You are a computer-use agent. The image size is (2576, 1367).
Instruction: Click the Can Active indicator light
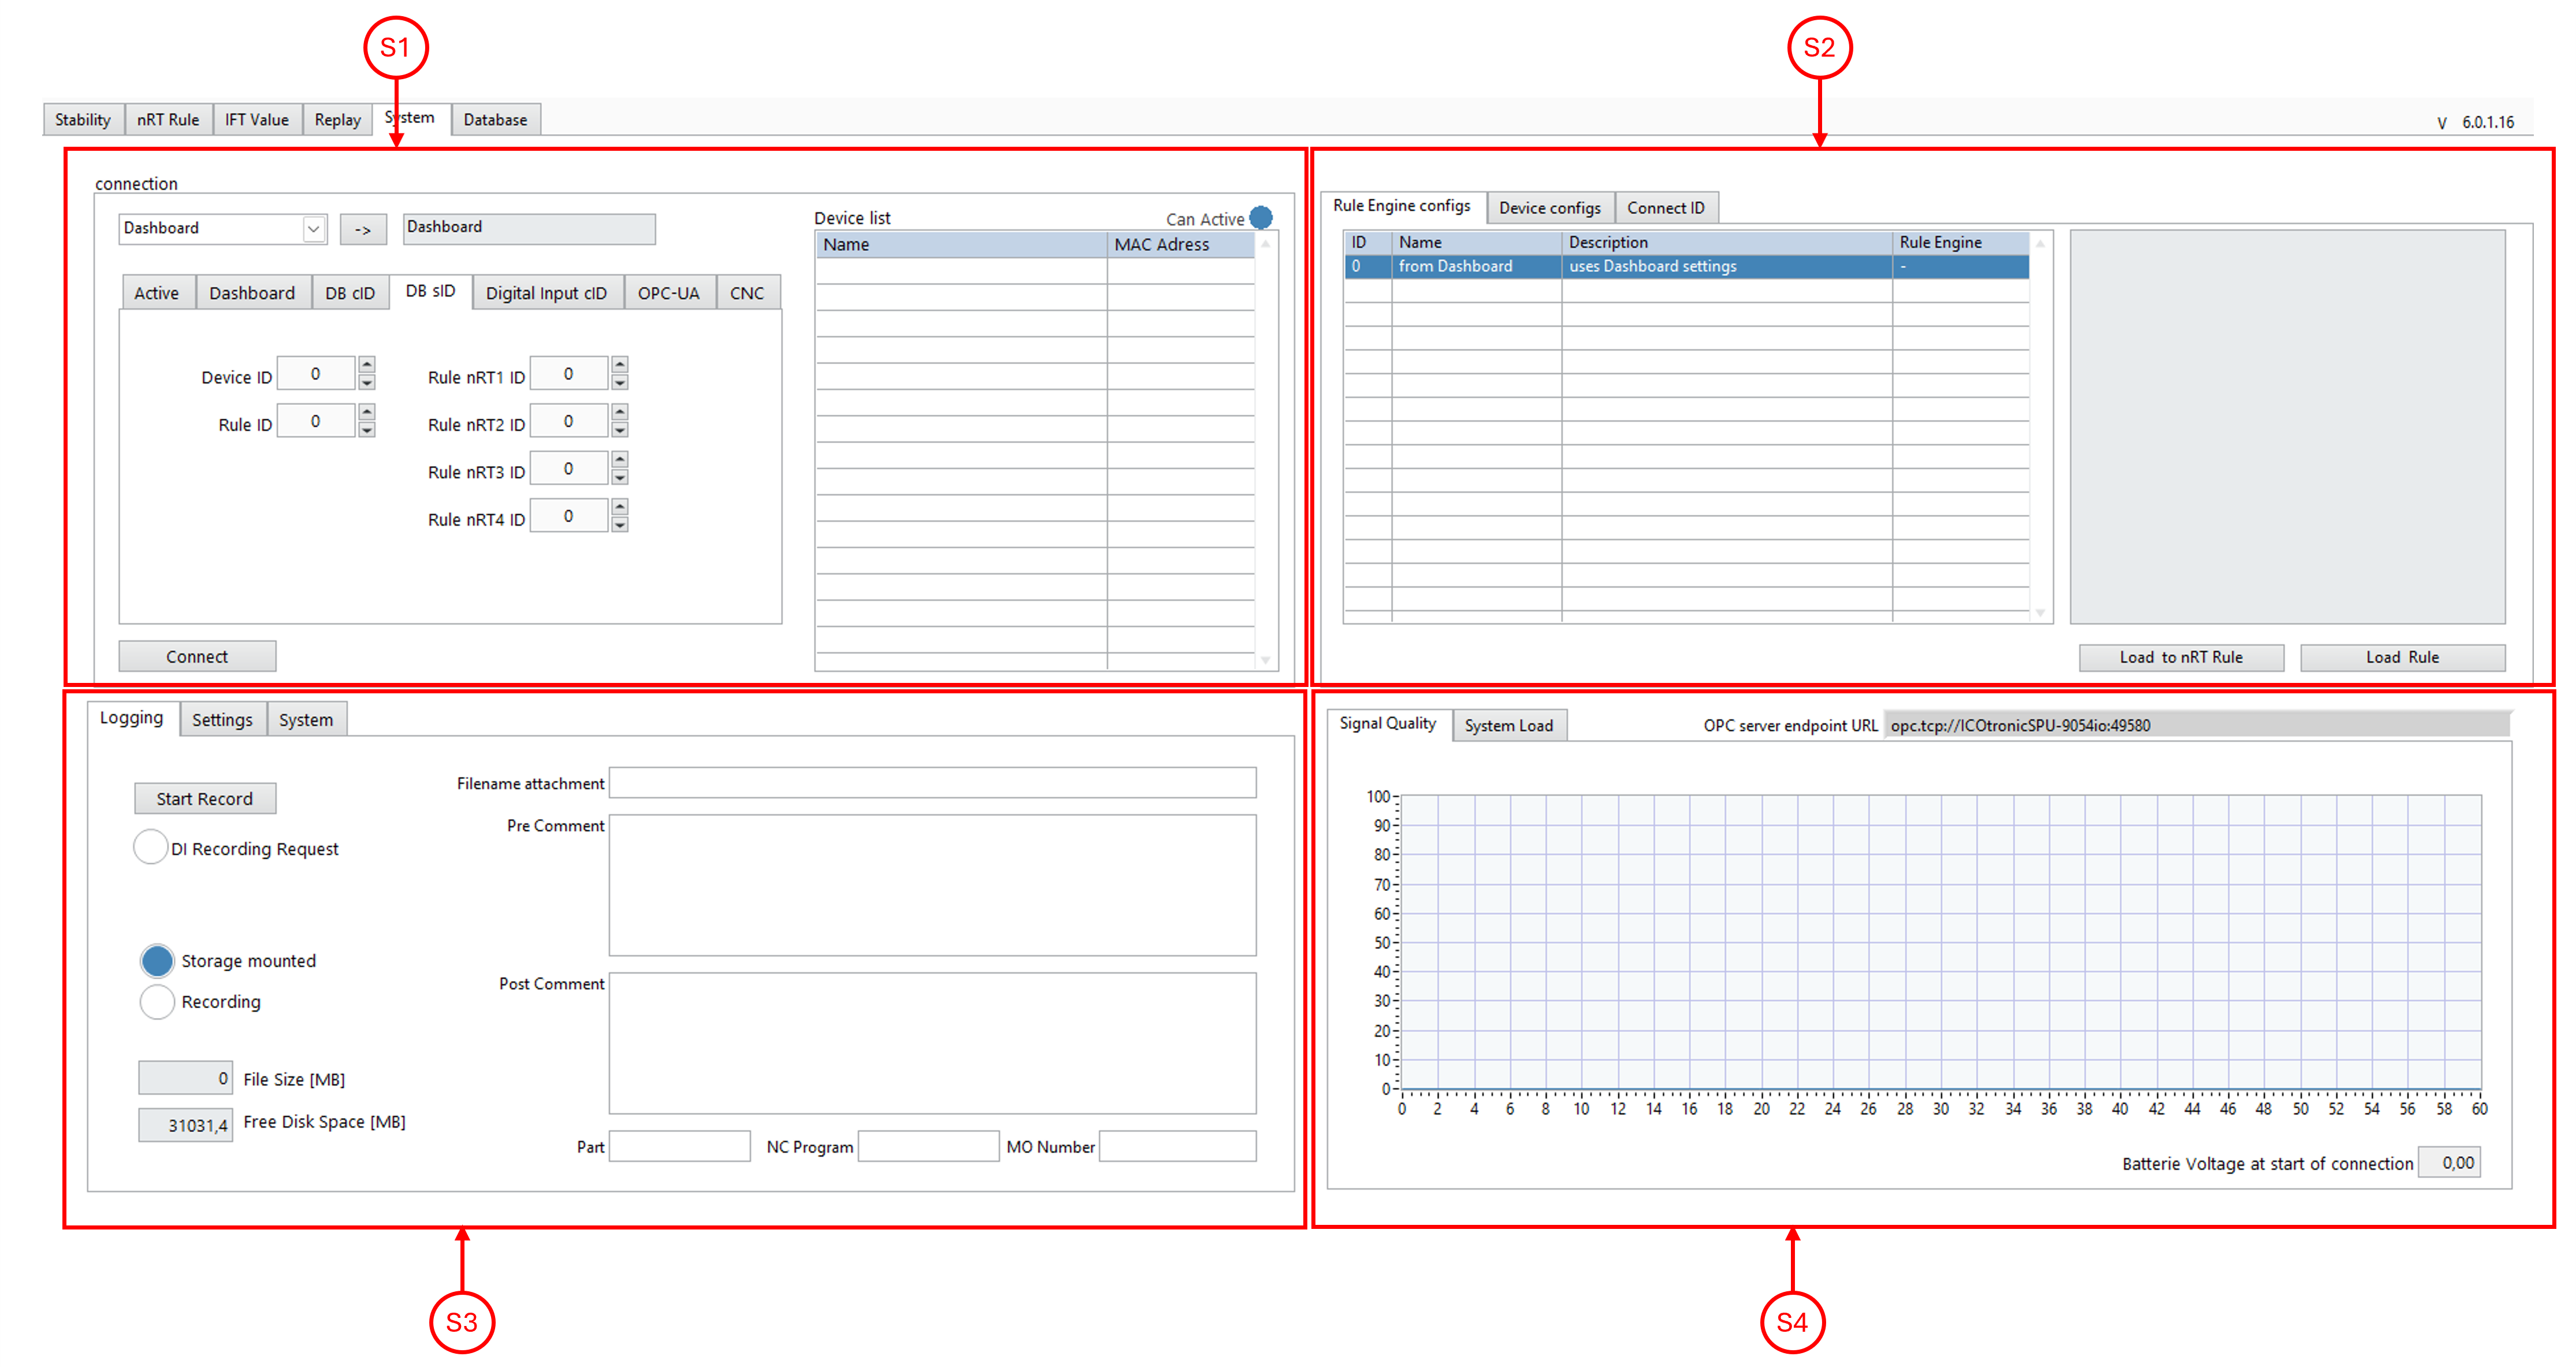click(x=1261, y=217)
